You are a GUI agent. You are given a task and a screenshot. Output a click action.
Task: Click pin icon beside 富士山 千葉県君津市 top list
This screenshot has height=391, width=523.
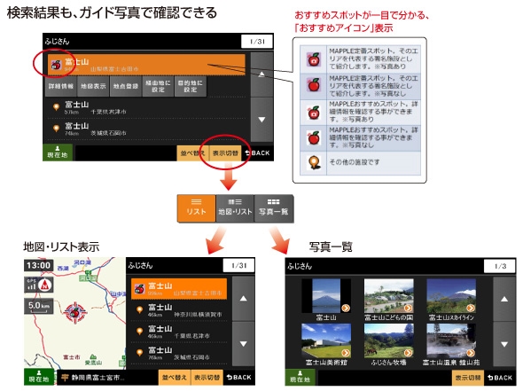point(57,107)
